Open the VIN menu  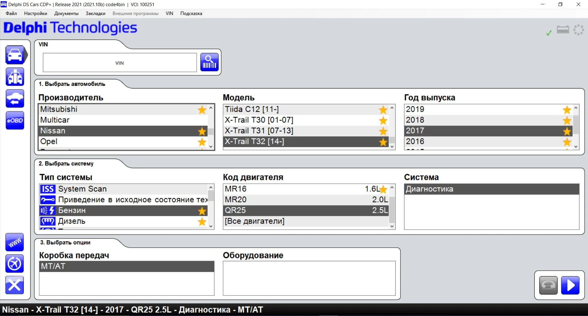coord(169,13)
